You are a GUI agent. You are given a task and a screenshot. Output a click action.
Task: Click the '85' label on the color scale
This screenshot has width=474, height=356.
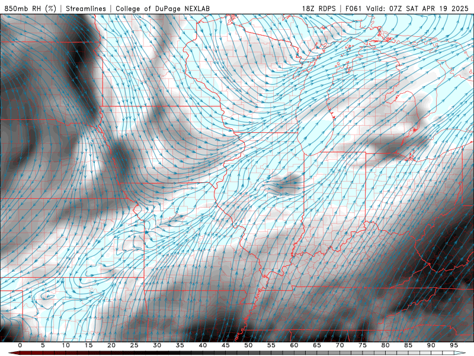click(408, 345)
